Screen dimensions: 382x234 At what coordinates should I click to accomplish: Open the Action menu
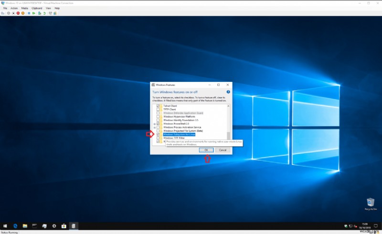pyautogui.click(x=14, y=8)
